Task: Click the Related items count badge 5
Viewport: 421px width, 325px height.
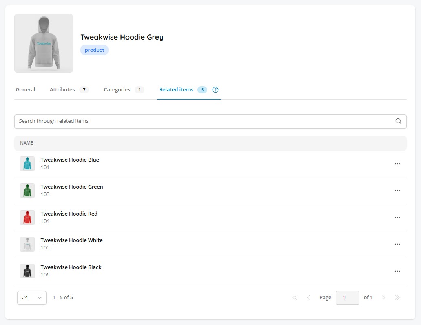Action: click(202, 90)
